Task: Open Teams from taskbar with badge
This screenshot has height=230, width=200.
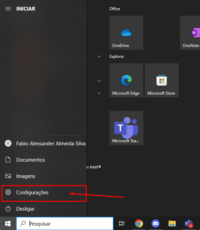Action: (x=189, y=224)
